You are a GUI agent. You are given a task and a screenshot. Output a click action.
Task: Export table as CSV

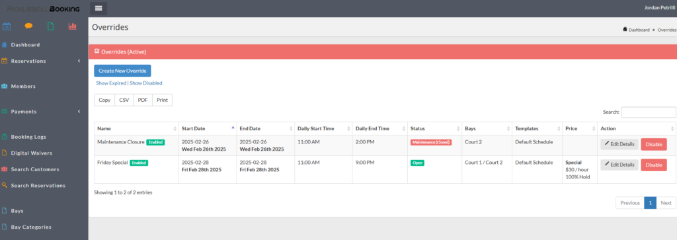pyautogui.click(x=124, y=100)
